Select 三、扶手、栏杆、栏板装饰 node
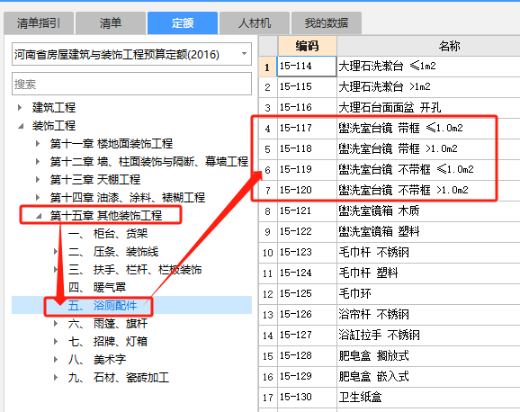Viewport: 520px width, 412px height. point(135,269)
